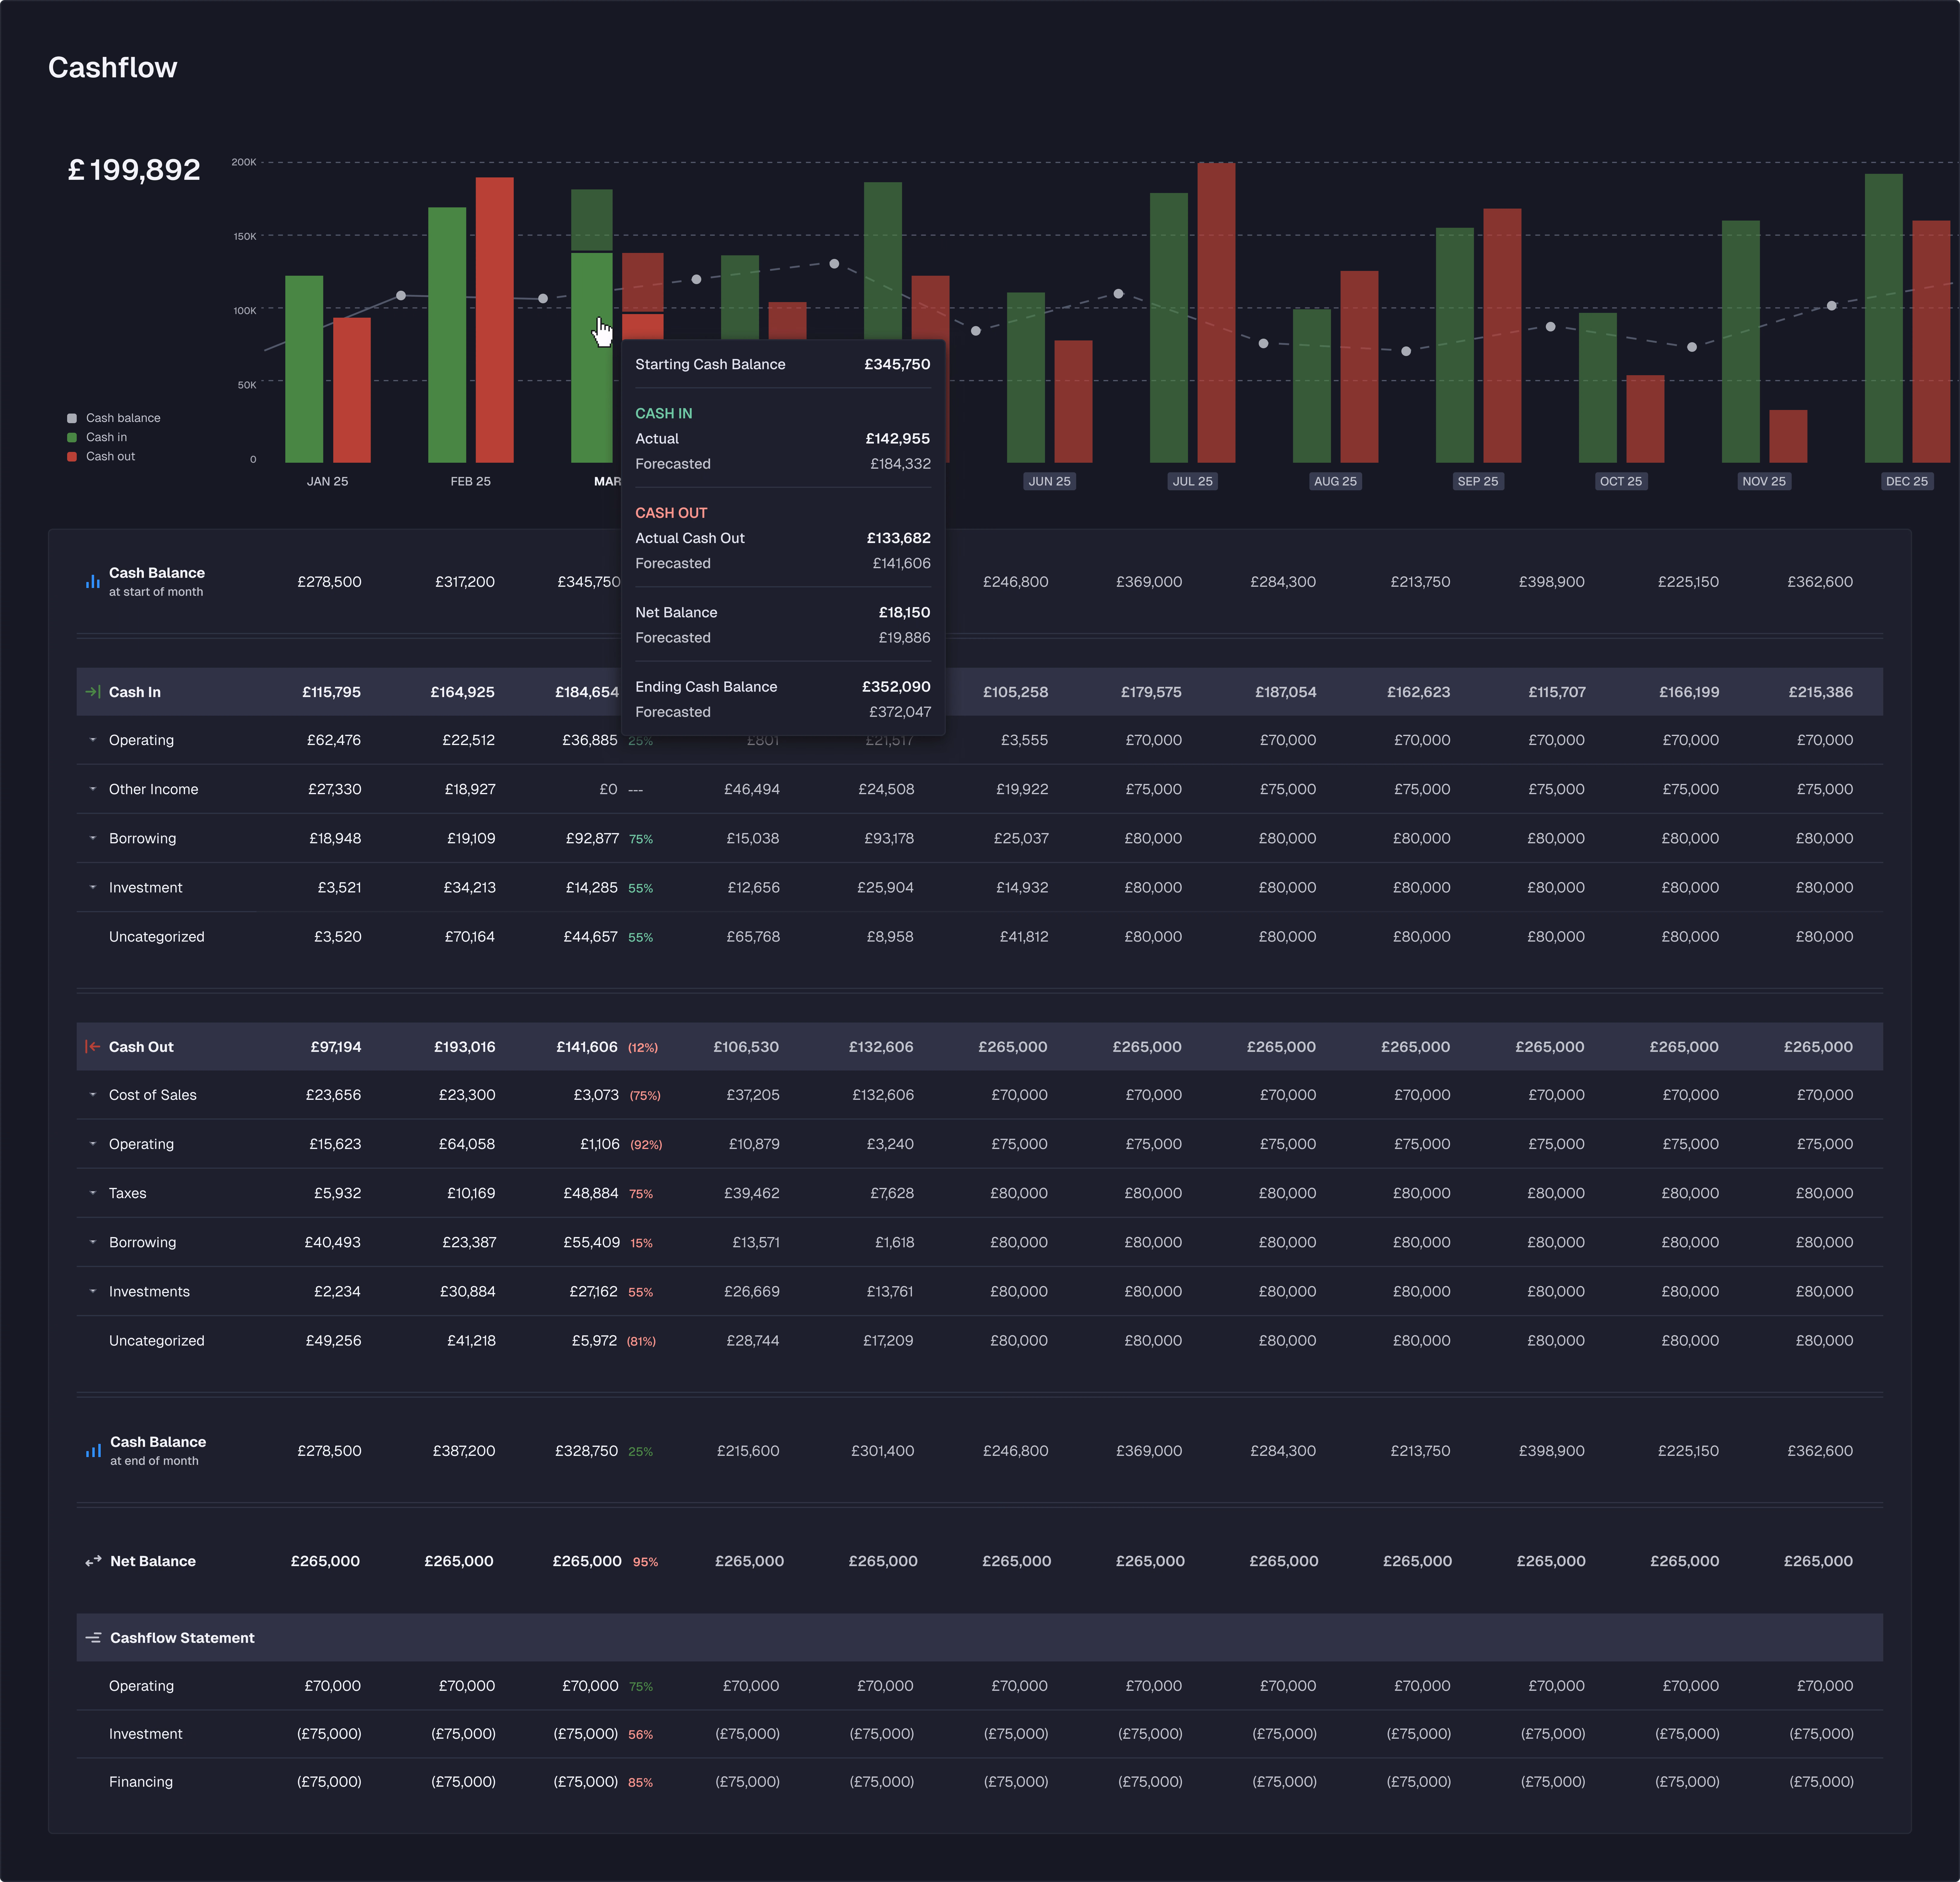The width and height of the screenshot is (1960, 1882).
Task: Click December starting balance £362,600
Action: (1820, 582)
